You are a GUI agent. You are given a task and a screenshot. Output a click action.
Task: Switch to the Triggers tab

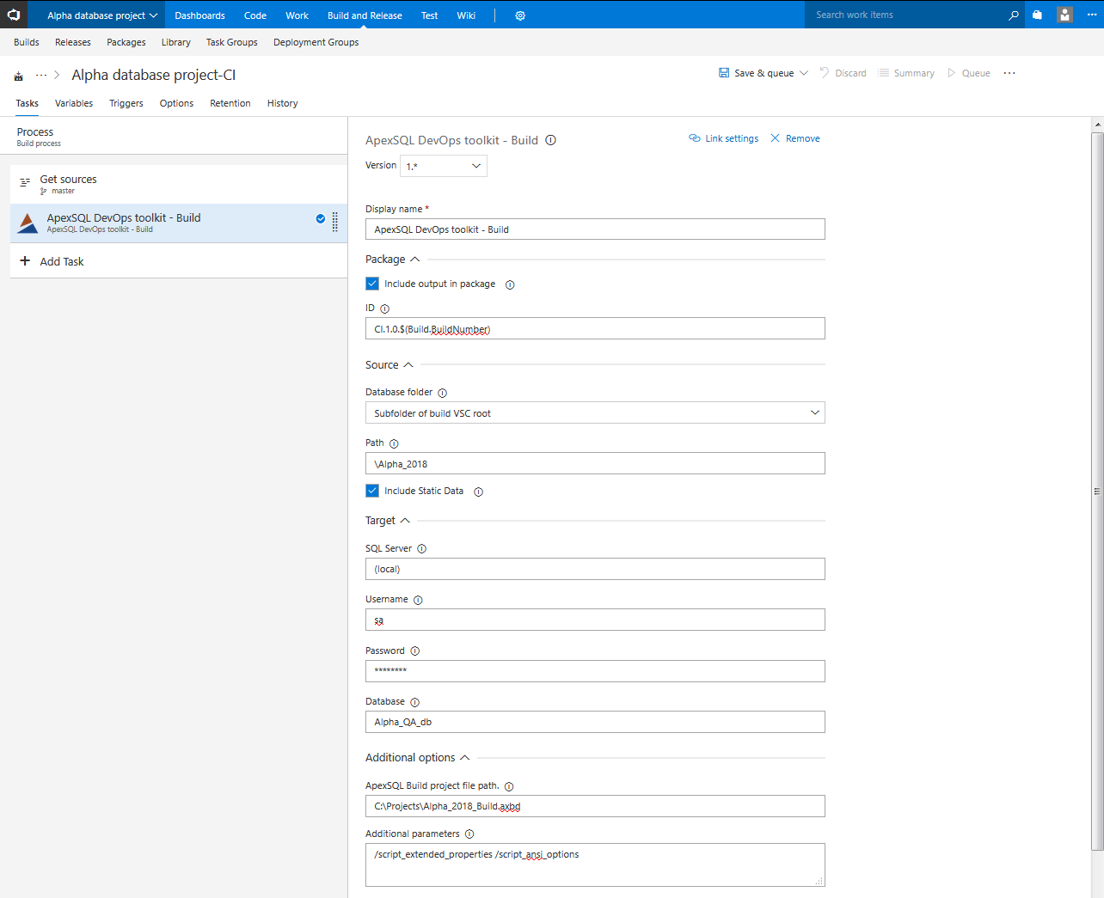click(126, 103)
